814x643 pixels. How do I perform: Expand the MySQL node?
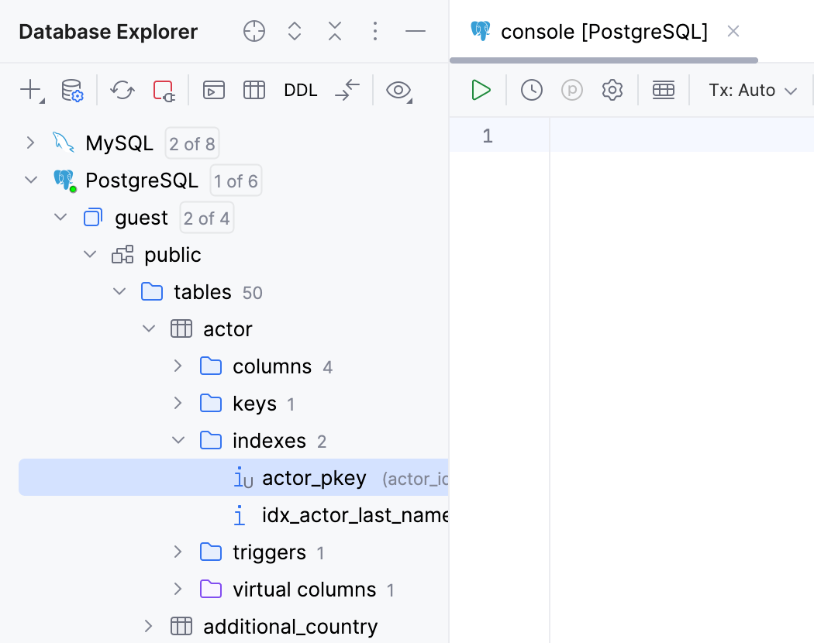coord(30,143)
